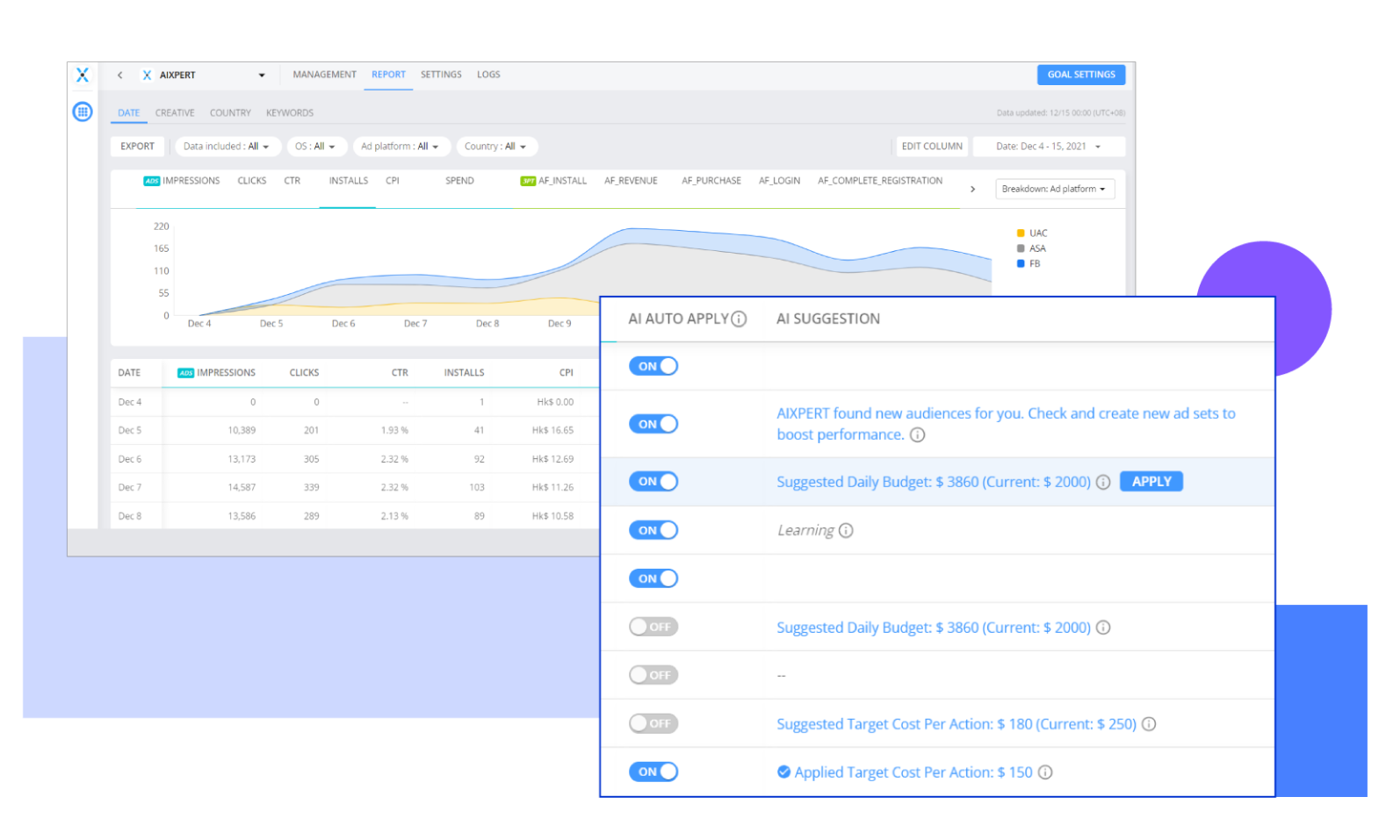Sort table by the CLICKS column header

[x=304, y=373]
